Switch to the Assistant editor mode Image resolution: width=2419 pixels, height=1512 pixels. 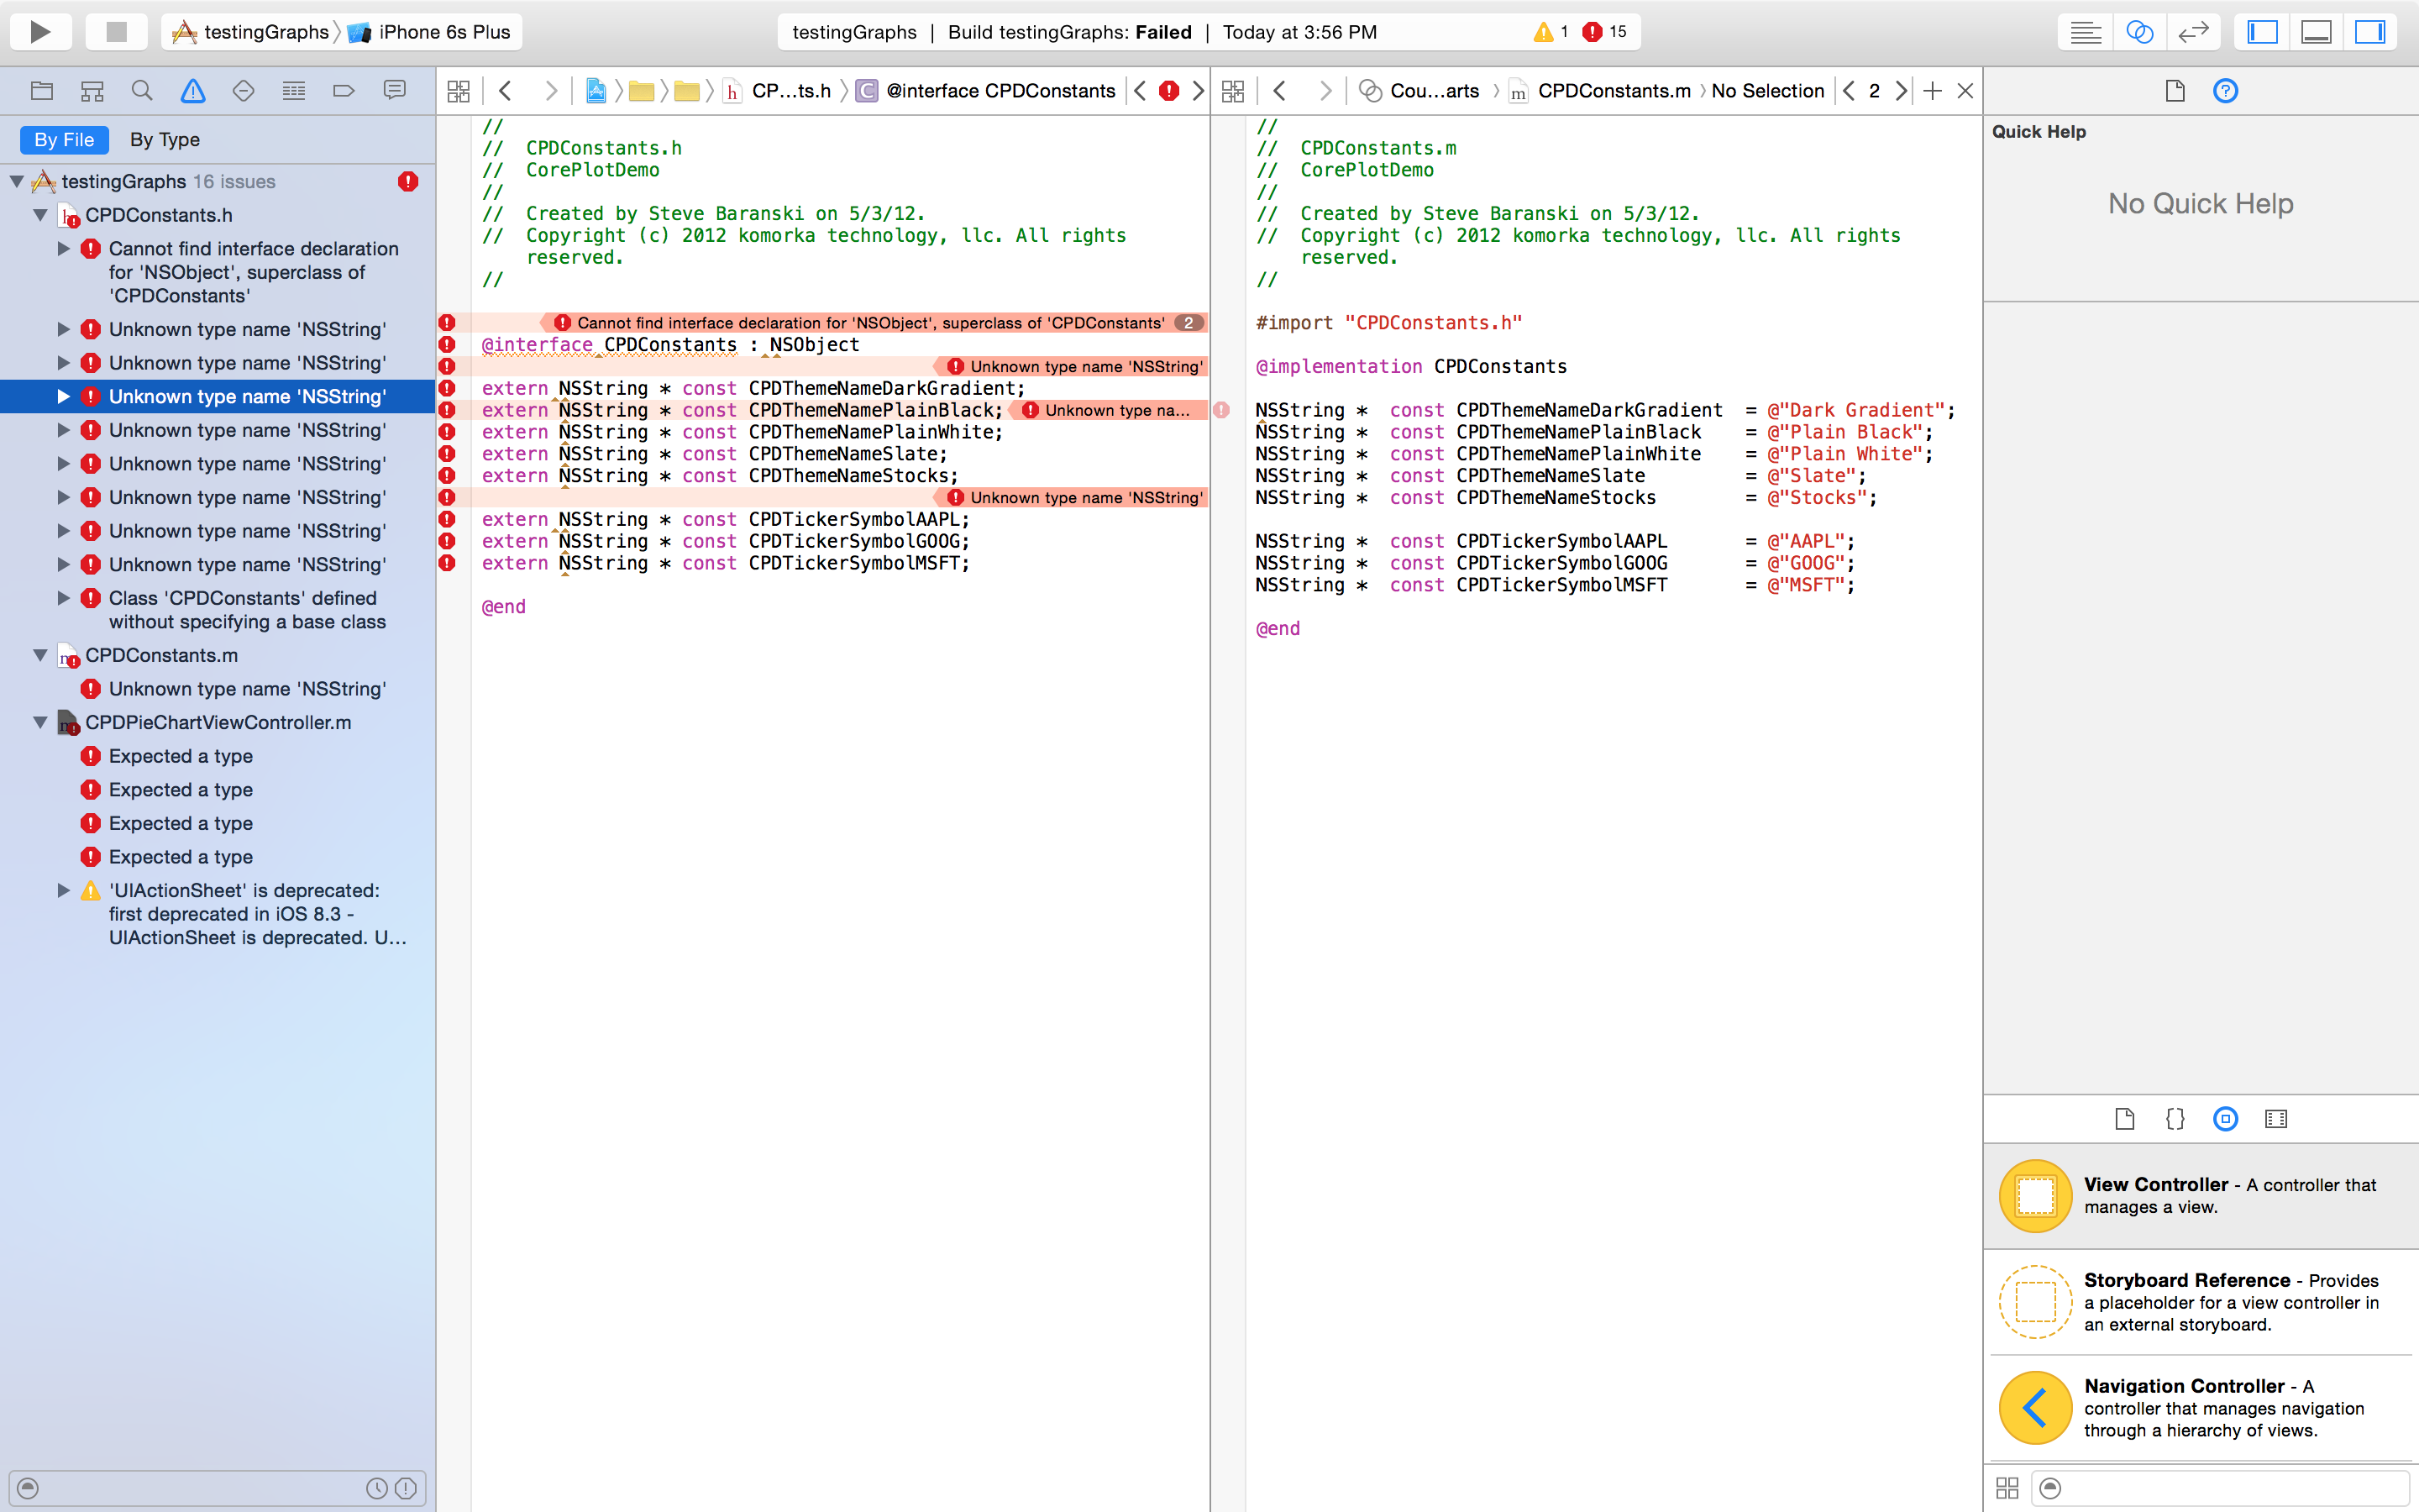tap(2139, 32)
